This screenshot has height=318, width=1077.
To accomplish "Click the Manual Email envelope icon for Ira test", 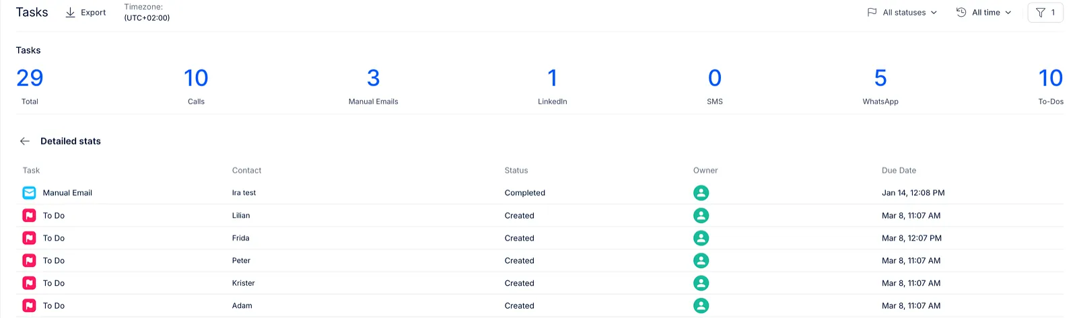I will click(x=29, y=193).
